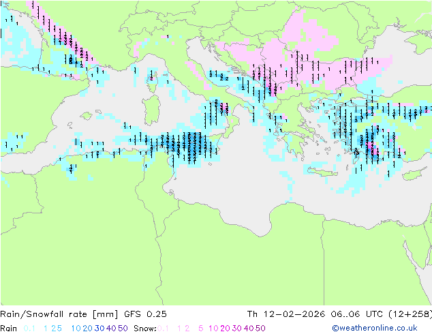Click the "06..06 UTC" time text
Image resolution: width=432 pixels, height=334 pixels.
[356, 314]
